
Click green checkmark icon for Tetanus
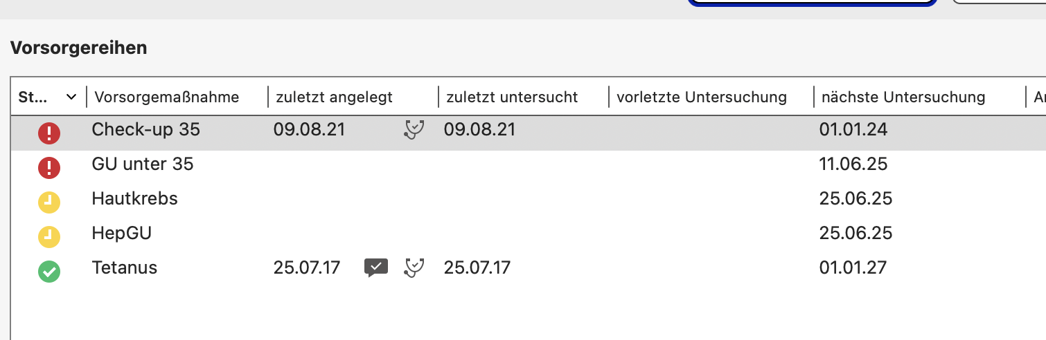[x=49, y=271]
